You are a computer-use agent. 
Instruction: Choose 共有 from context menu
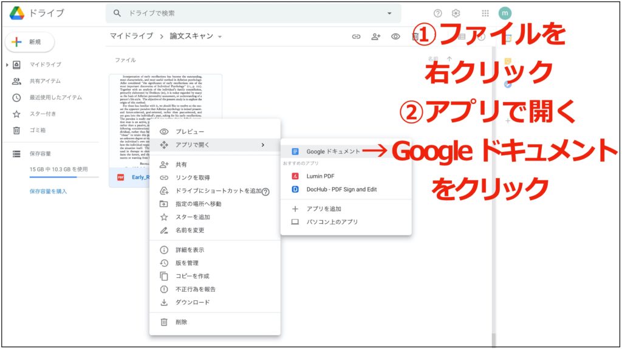(x=214, y=164)
